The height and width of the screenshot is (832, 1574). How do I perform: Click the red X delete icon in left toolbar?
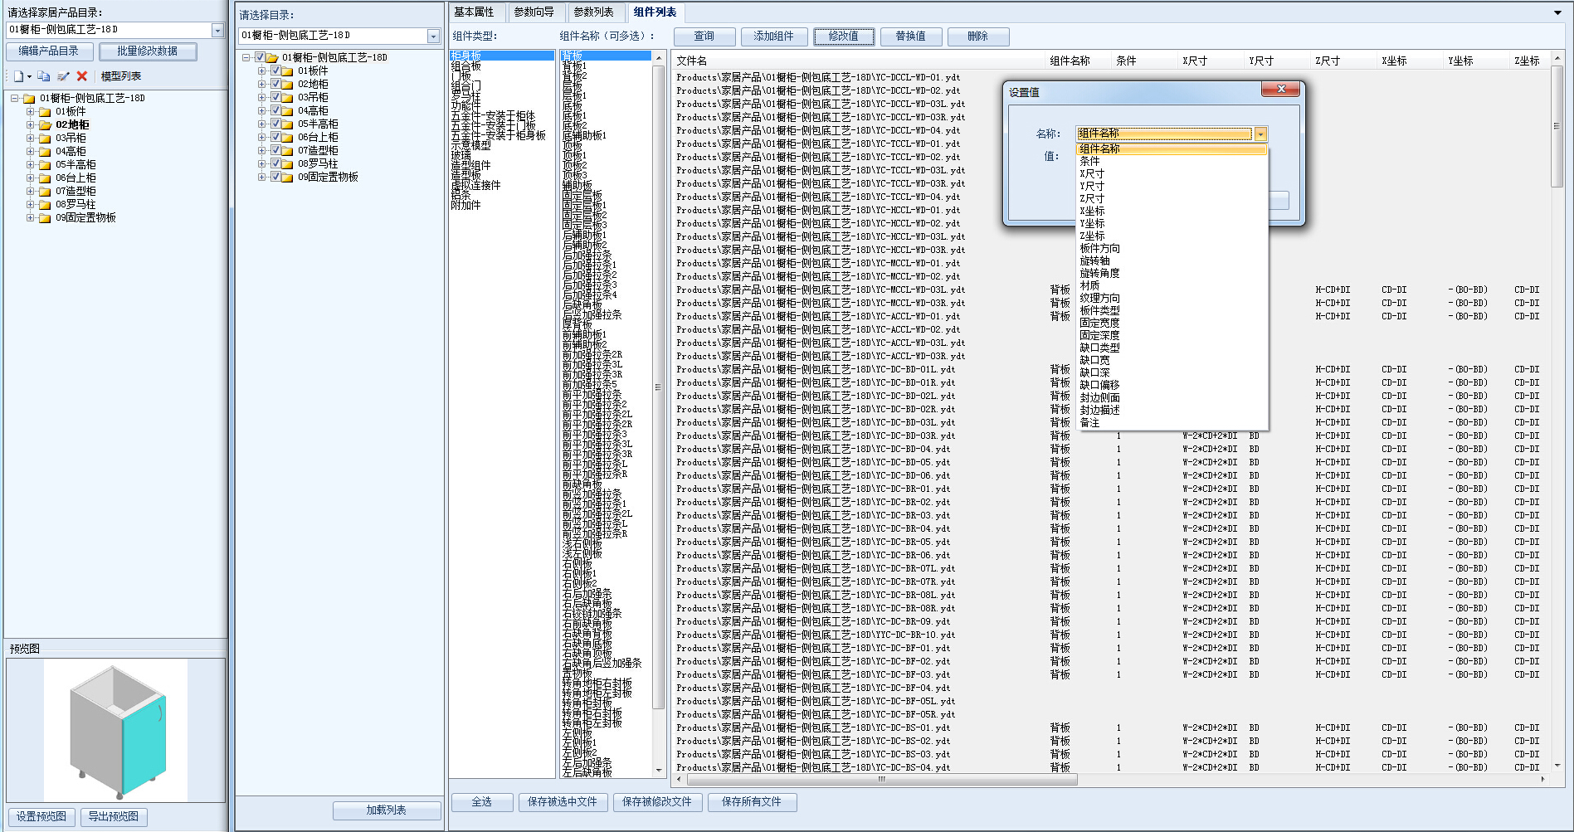tap(81, 76)
